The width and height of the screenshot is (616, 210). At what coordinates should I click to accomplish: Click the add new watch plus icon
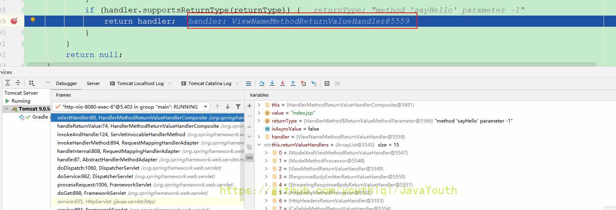click(x=249, y=106)
